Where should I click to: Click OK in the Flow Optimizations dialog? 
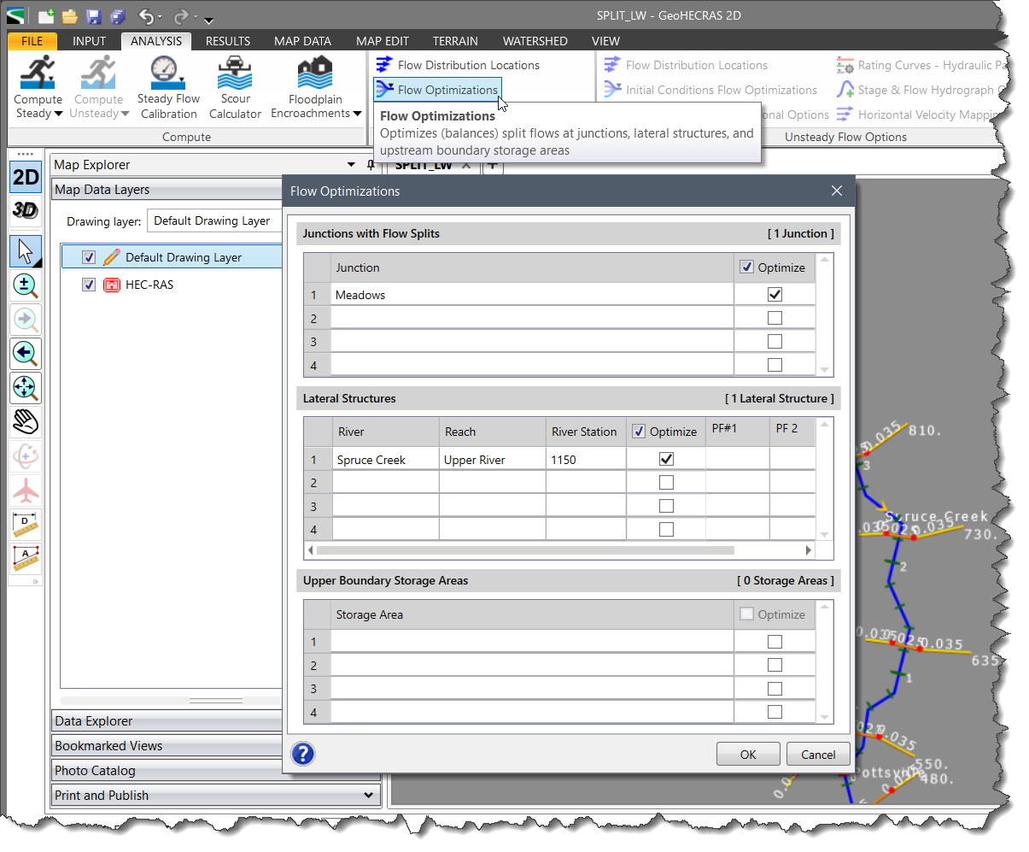748,754
